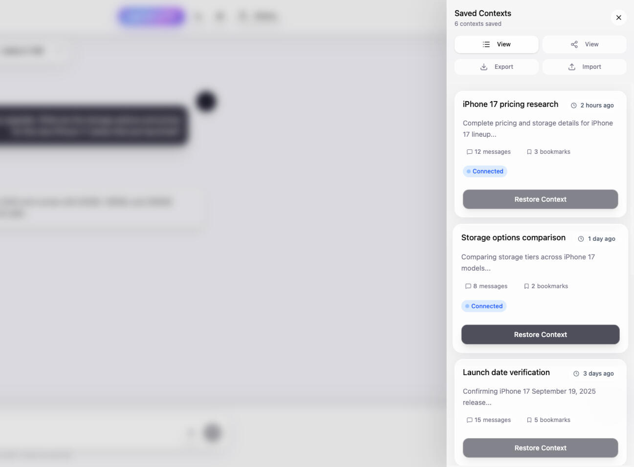The width and height of the screenshot is (634, 467).
Task: Click the upload icon inside the Import button
Action: point(572,66)
